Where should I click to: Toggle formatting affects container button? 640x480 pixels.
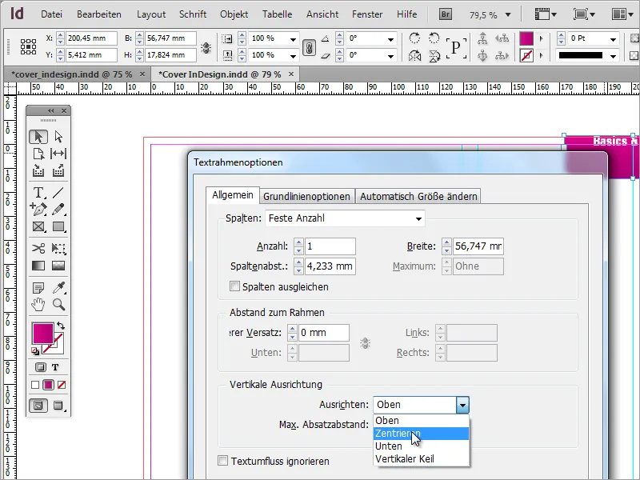click(x=41, y=367)
